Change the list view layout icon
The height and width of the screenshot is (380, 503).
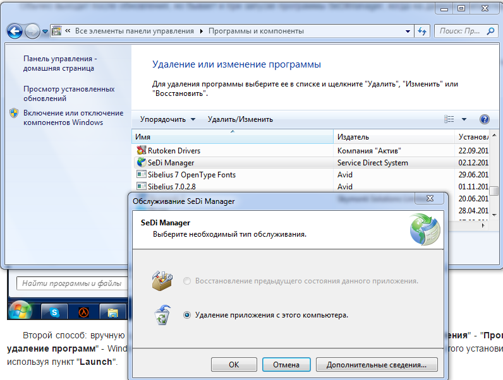[x=449, y=119]
